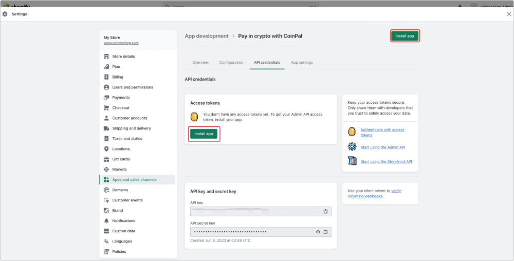Go to the App settings tab
The image size is (514, 261).
302,62
